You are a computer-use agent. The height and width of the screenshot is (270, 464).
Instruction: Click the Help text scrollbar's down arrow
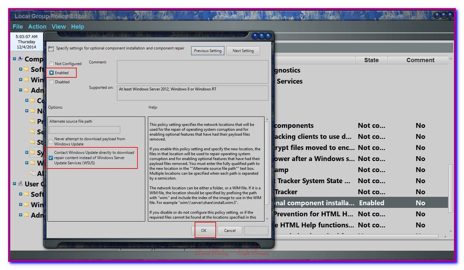click(x=268, y=219)
